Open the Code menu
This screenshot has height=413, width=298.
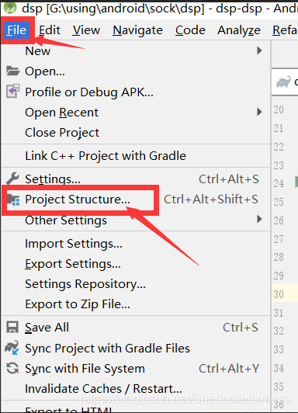[x=190, y=30]
